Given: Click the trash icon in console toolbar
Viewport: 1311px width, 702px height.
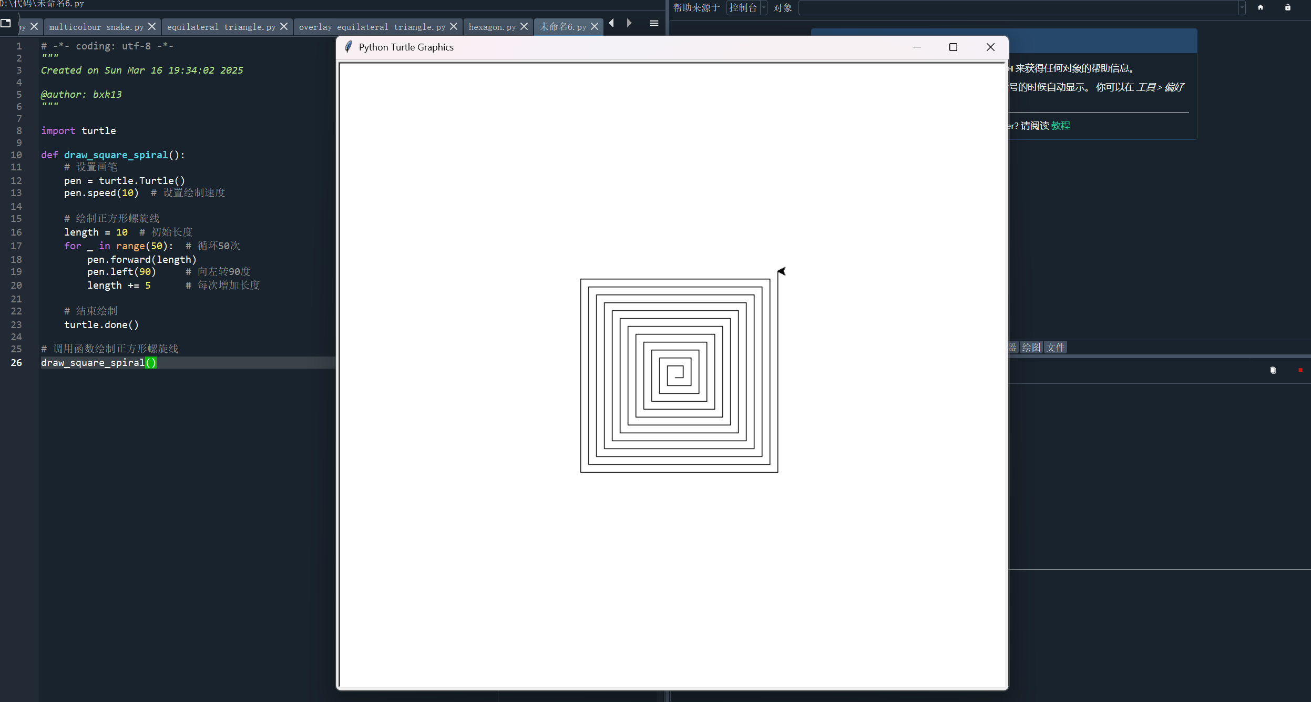Looking at the screenshot, I should pyautogui.click(x=1273, y=370).
